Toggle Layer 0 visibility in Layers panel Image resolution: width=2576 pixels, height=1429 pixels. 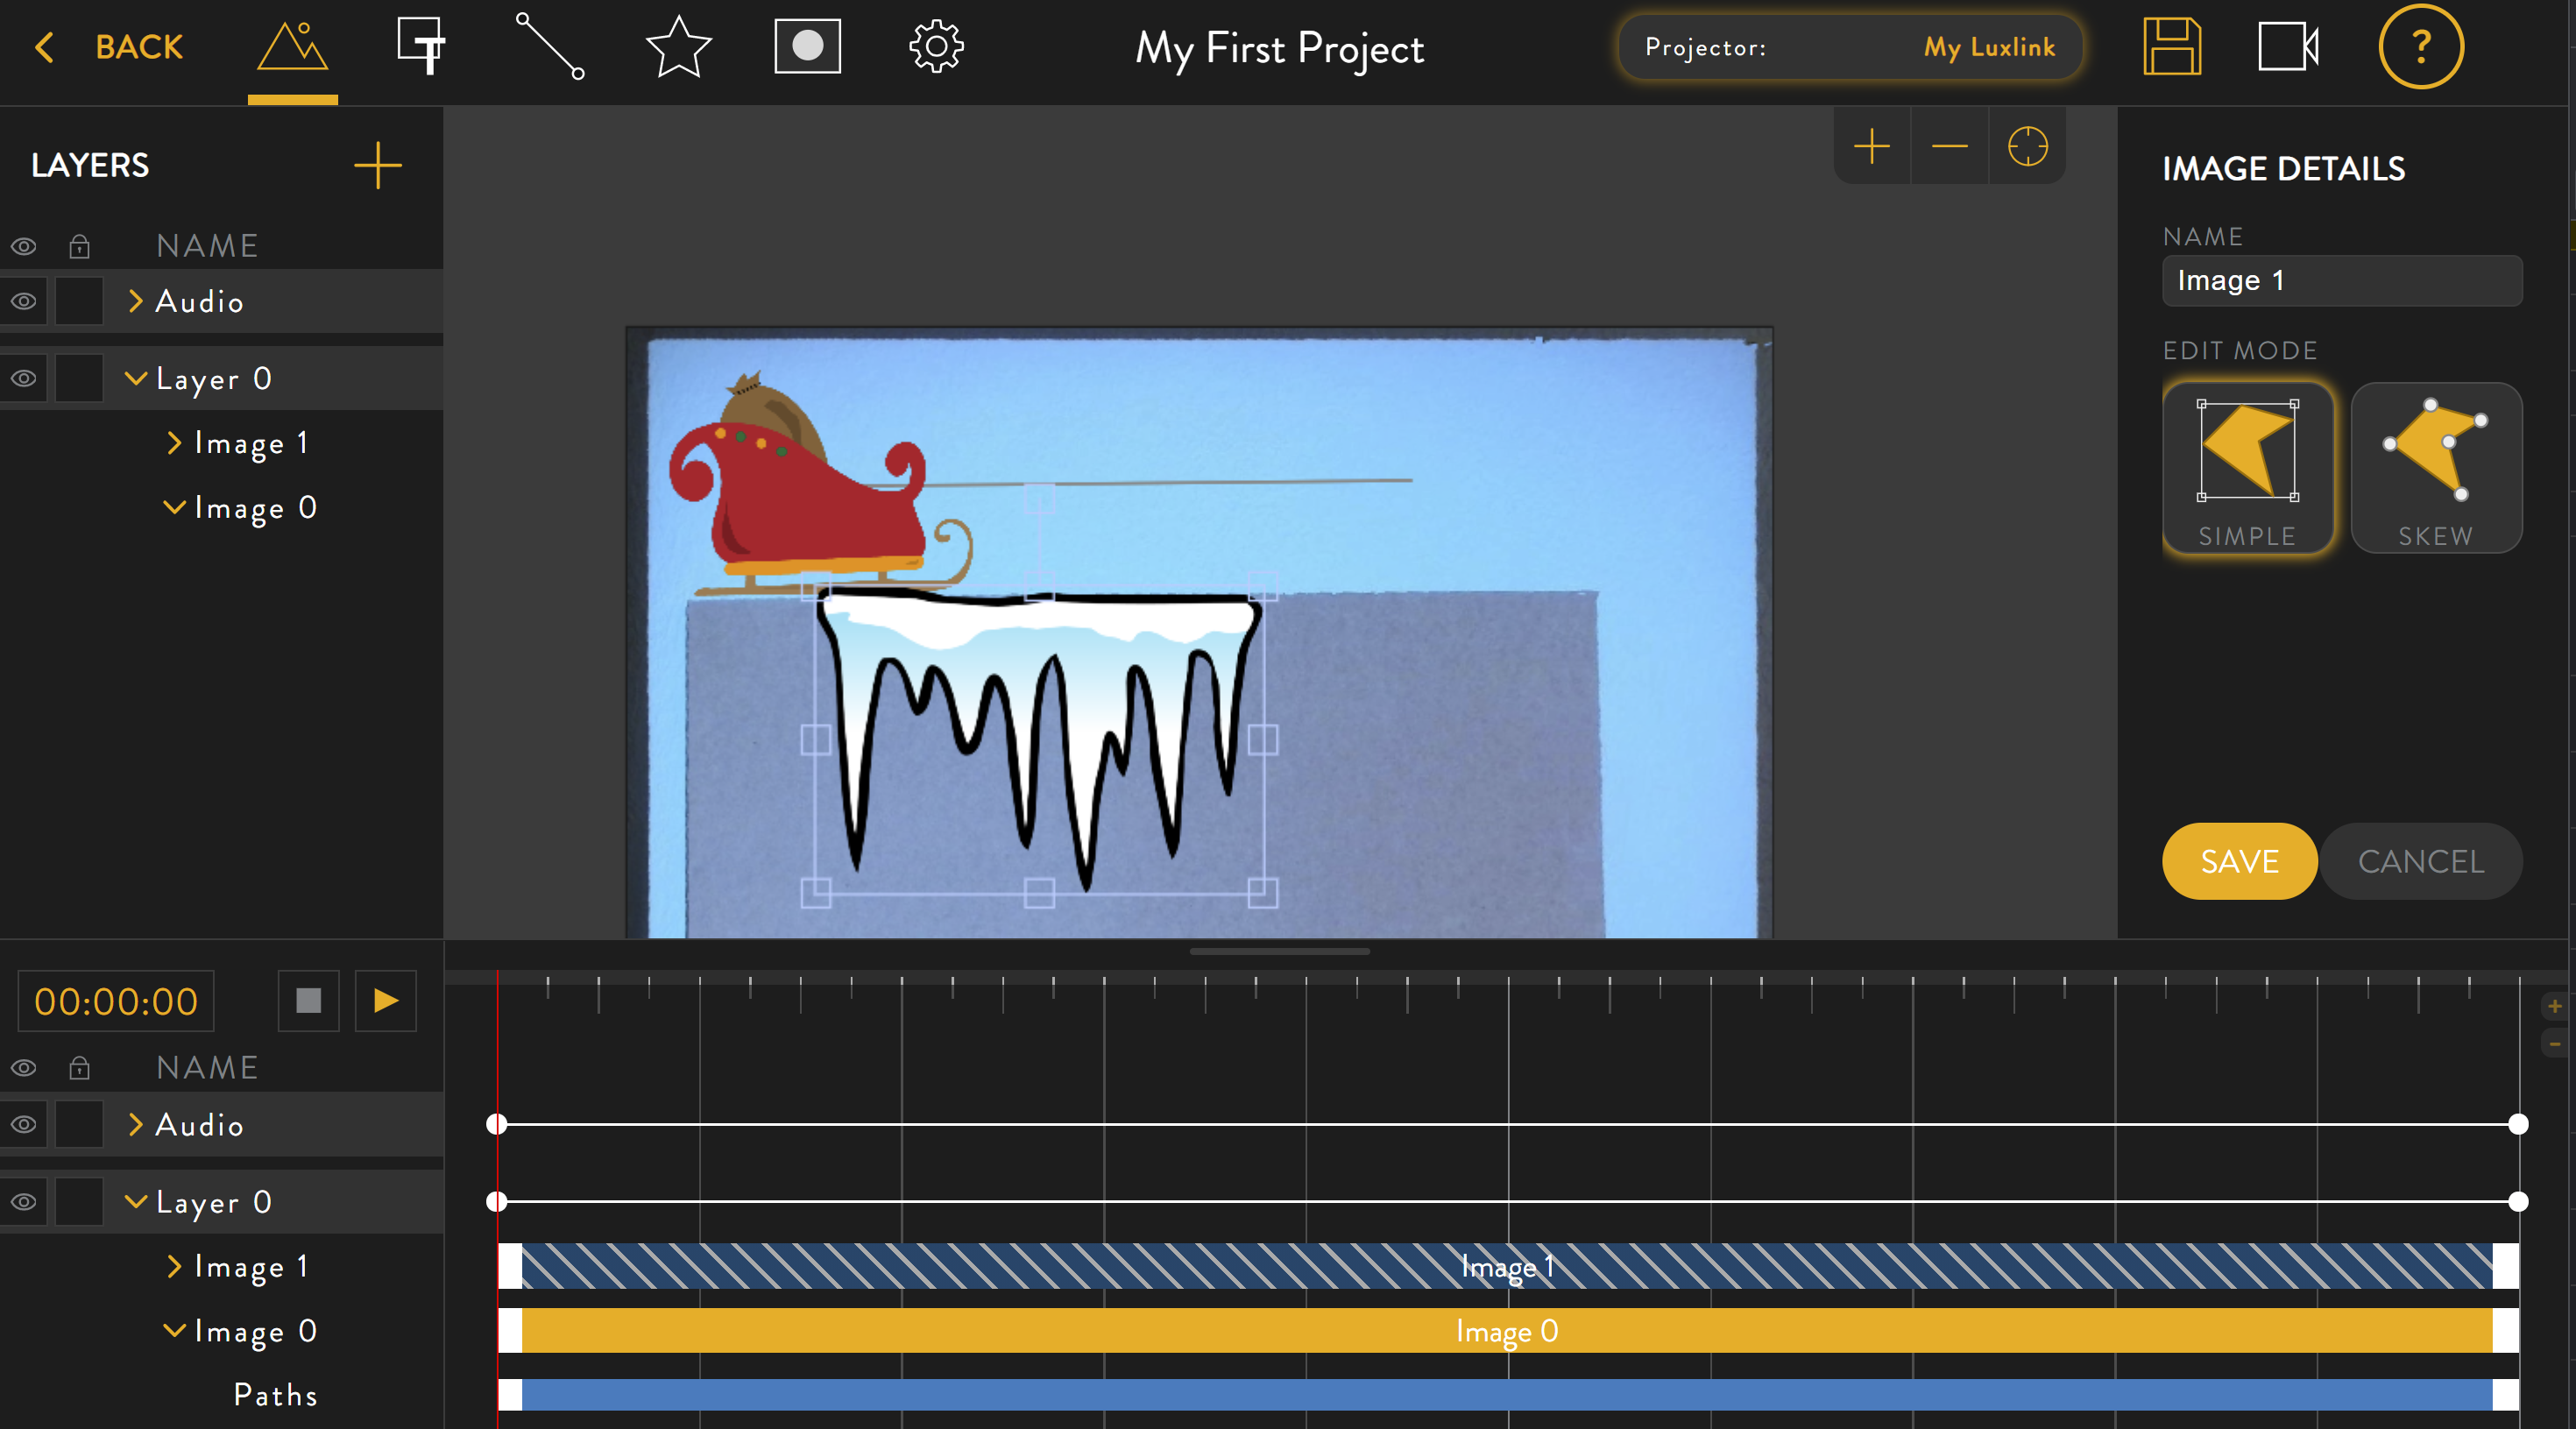point(24,379)
